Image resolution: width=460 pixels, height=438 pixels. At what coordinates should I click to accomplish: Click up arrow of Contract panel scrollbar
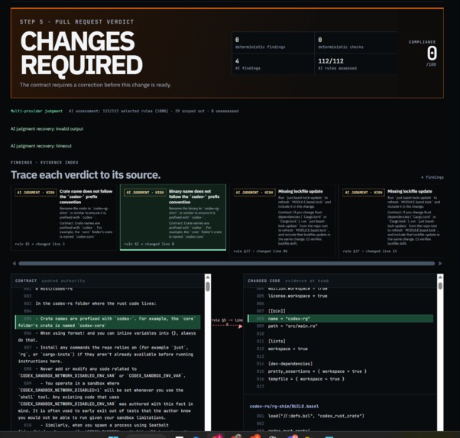click(208, 277)
